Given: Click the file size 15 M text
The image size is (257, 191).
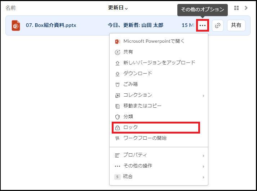Looking at the screenshot, I should [x=188, y=25].
